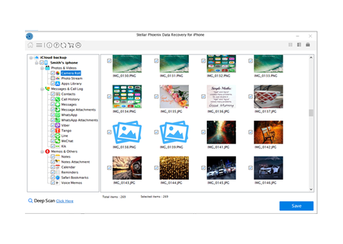Select WhatsApp Attachments in the tree
Viewport: 343px width, 244px height.
click(80, 120)
